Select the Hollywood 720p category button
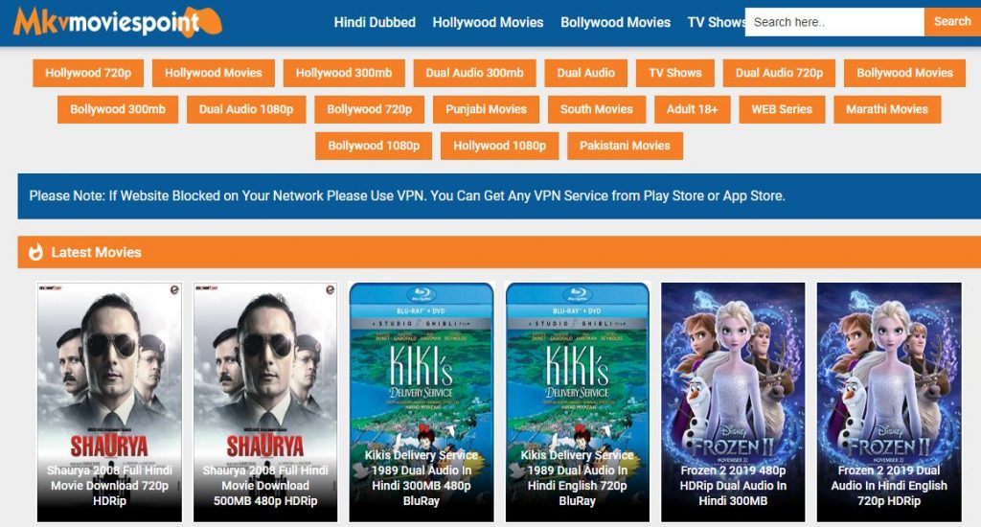The width and height of the screenshot is (981, 527). click(x=88, y=73)
